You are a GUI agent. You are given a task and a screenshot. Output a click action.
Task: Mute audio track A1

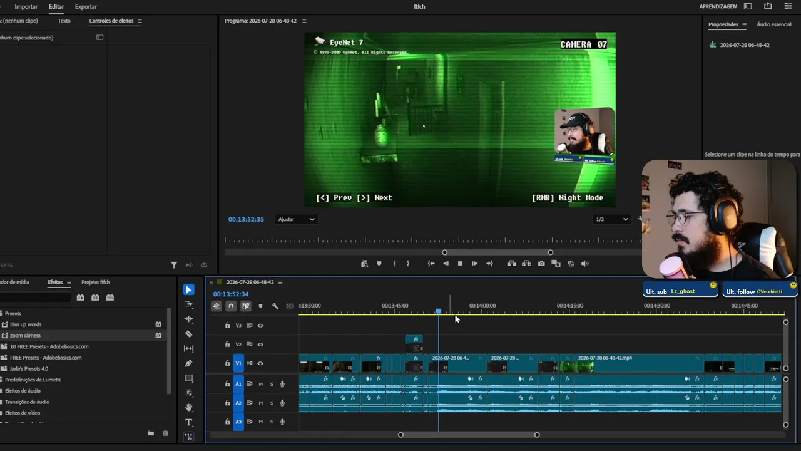pyautogui.click(x=261, y=384)
